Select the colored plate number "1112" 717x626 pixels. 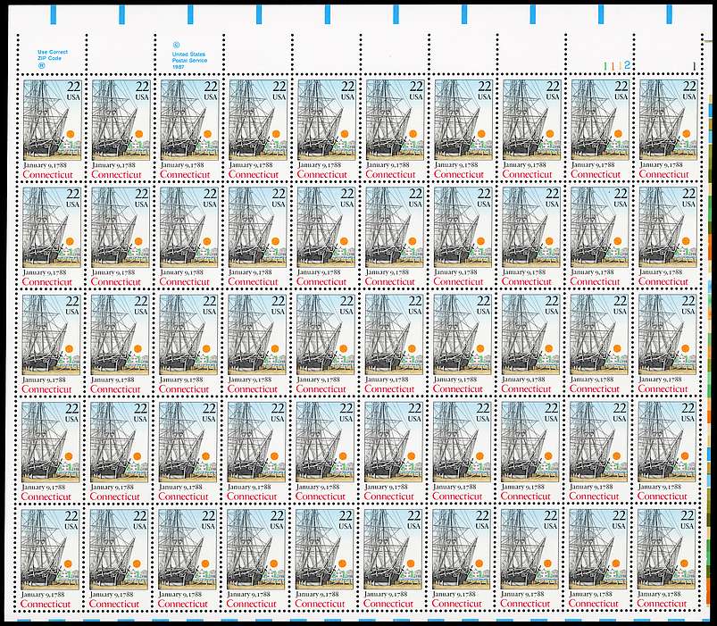(x=616, y=65)
